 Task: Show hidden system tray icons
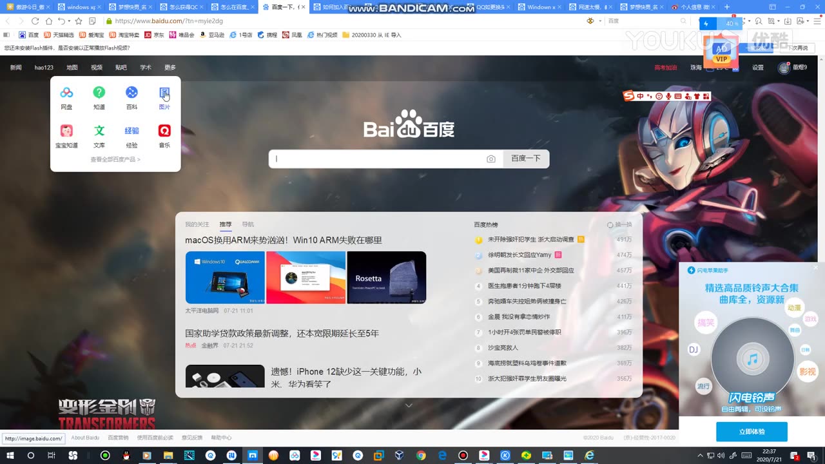pyautogui.click(x=701, y=456)
